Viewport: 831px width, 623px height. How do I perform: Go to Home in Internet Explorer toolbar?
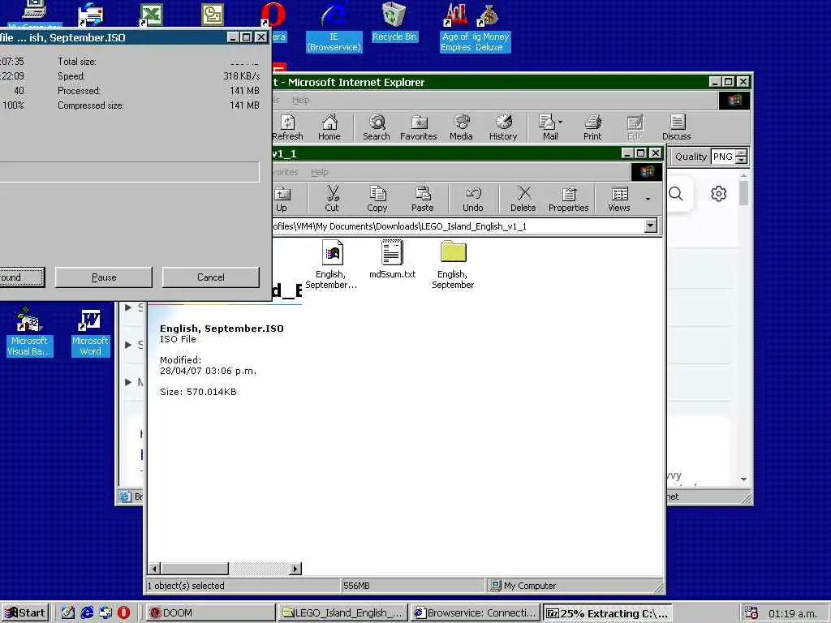[x=329, y=127]
